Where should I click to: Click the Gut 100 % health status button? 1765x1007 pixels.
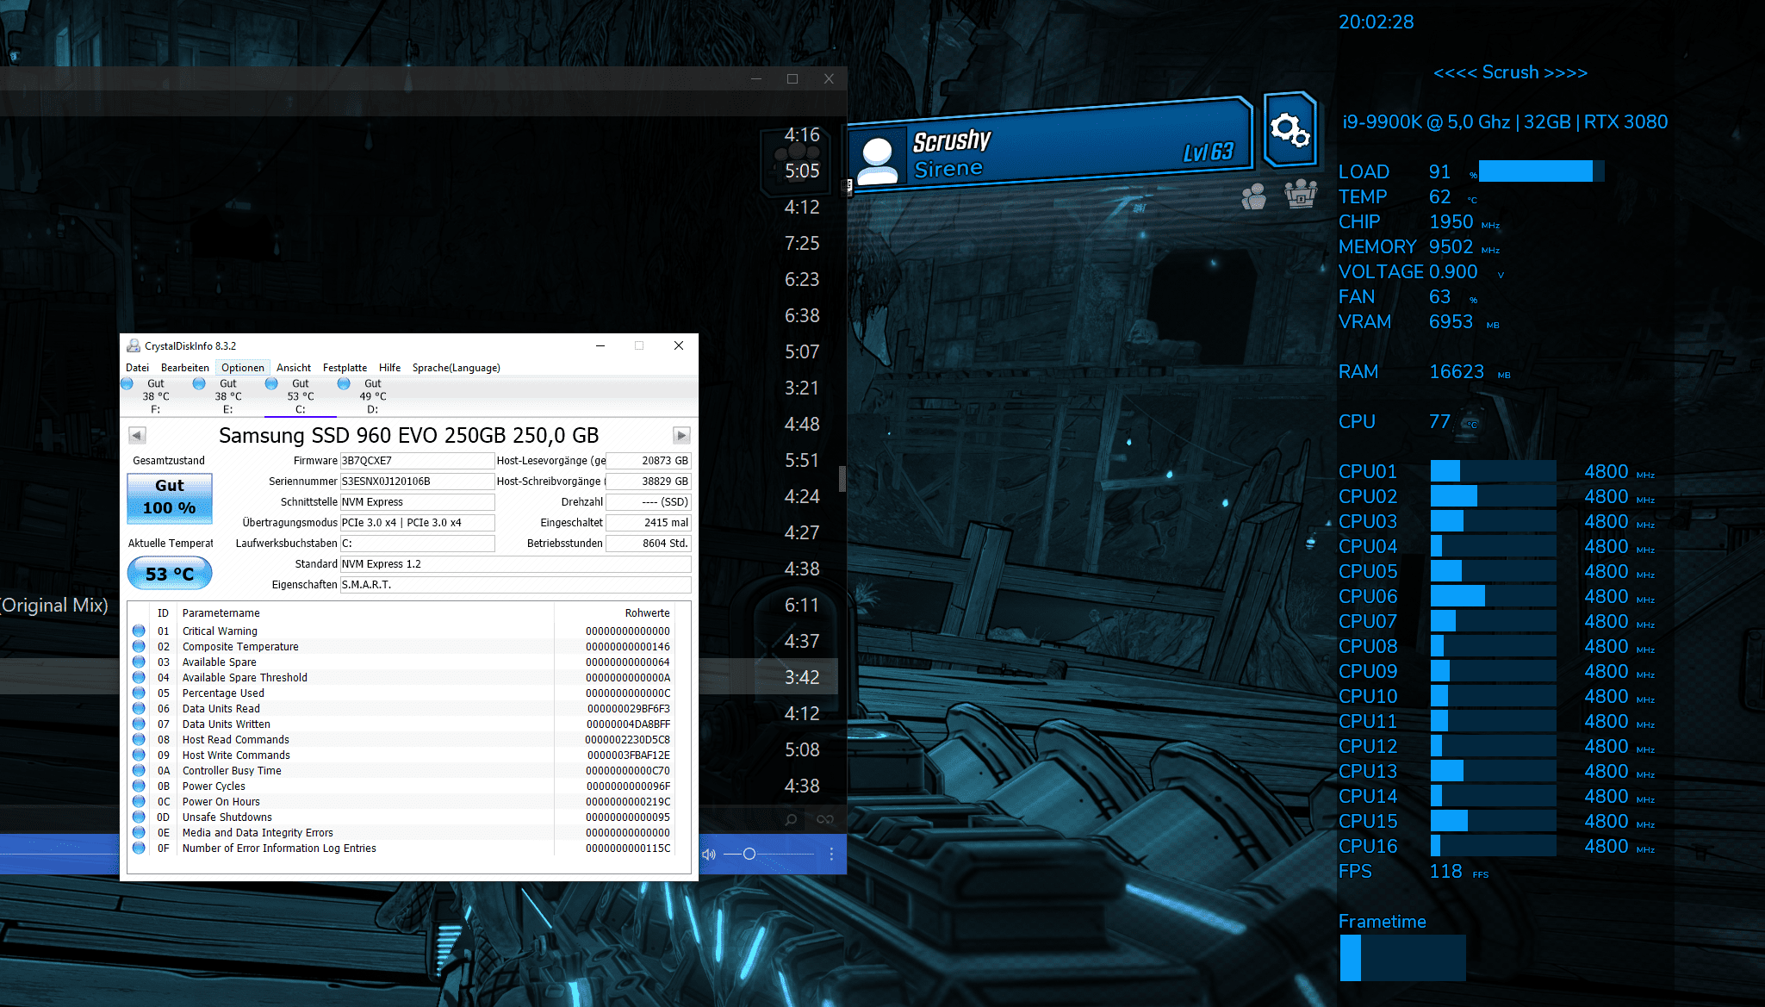[x=170, y=498]
